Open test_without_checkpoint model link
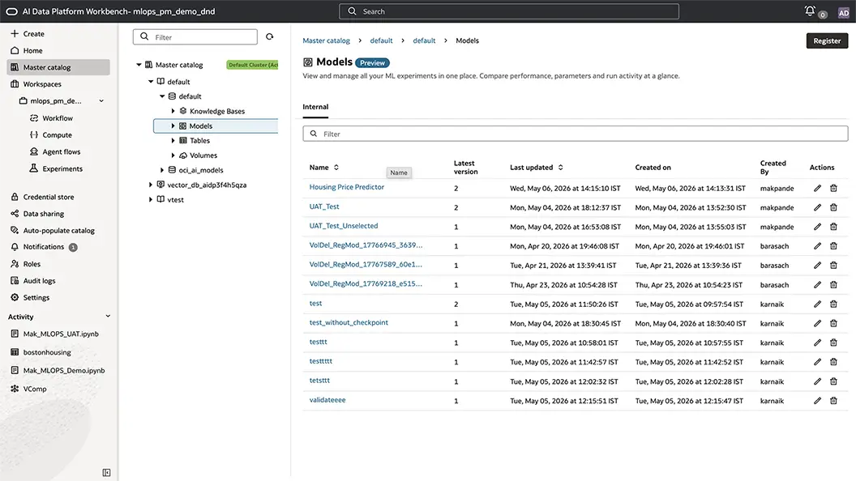 coord(349,322)
